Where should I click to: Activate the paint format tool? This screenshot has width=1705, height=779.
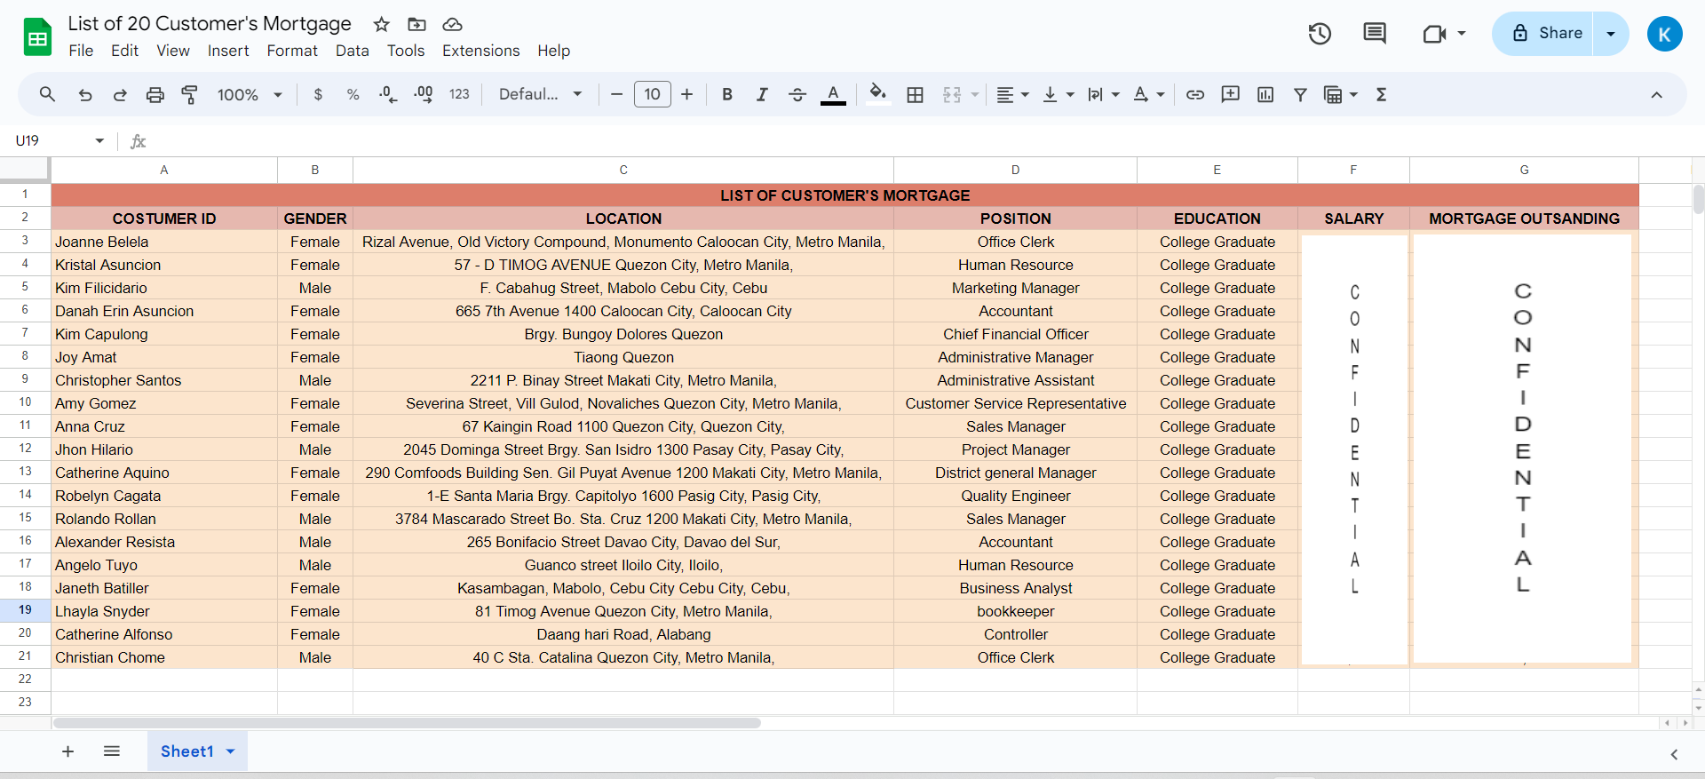tap(189, 94)
